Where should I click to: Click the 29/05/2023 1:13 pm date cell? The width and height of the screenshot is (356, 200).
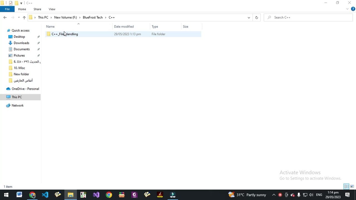(x=127, y=34)
